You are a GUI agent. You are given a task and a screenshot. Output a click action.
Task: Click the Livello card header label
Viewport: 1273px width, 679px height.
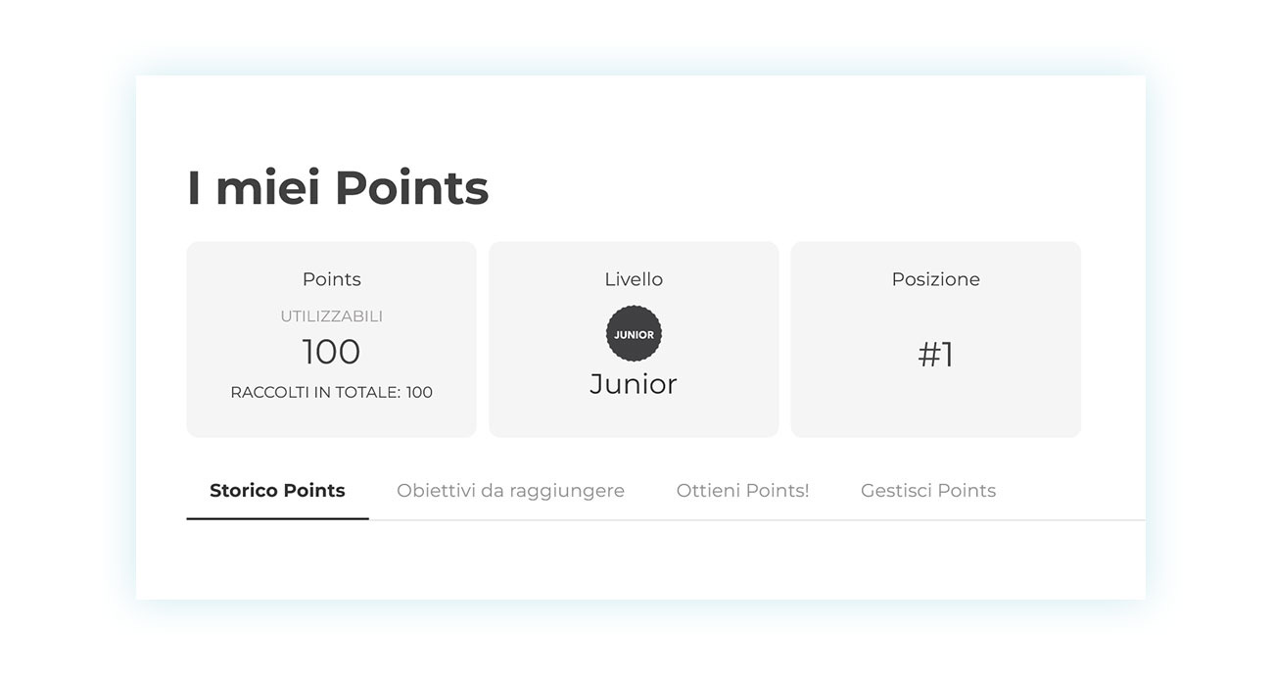[x=634, y=278]
